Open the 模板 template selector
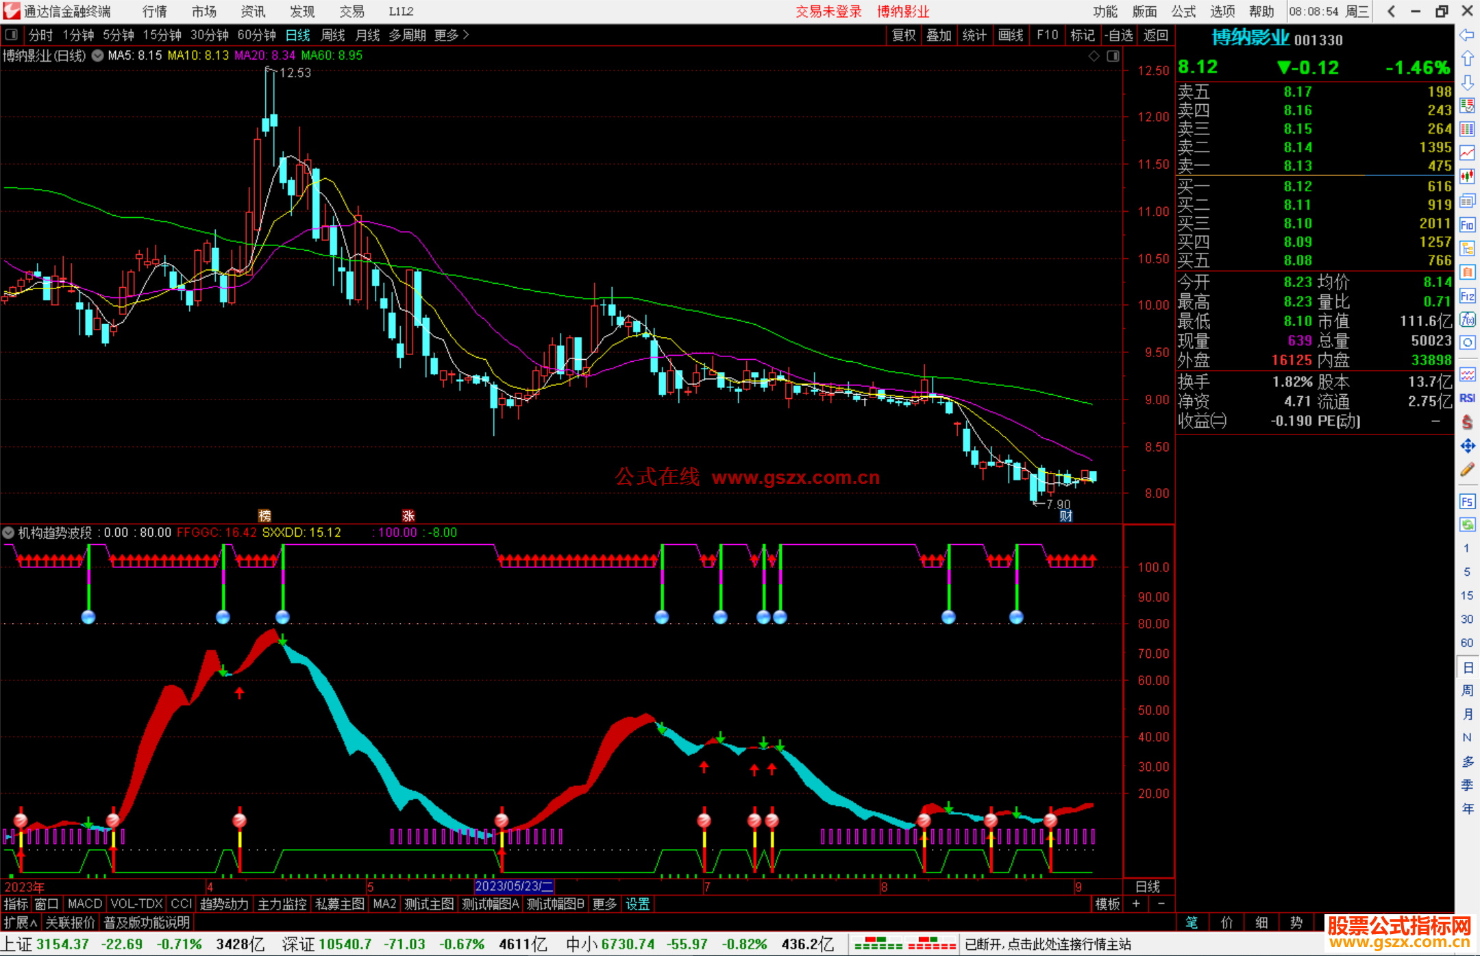 click(1107, 904)
